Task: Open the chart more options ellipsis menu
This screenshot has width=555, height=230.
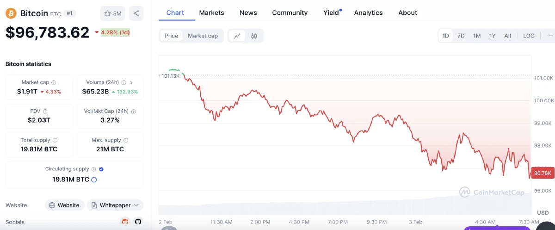Action: (549, 36)
